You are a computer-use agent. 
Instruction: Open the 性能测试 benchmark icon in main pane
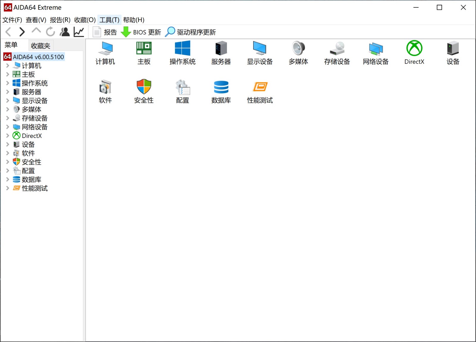point(260,92)
